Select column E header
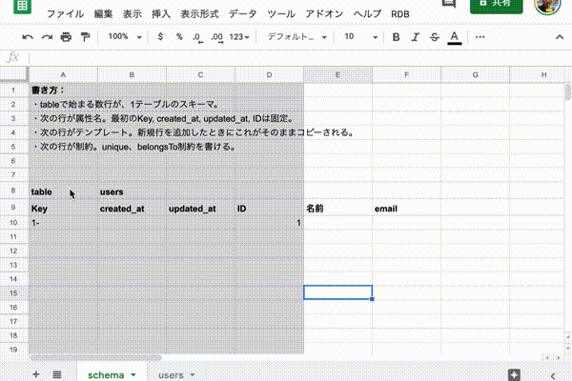The image size is (572, 381). pyautogui.click(x=337, y=74)
